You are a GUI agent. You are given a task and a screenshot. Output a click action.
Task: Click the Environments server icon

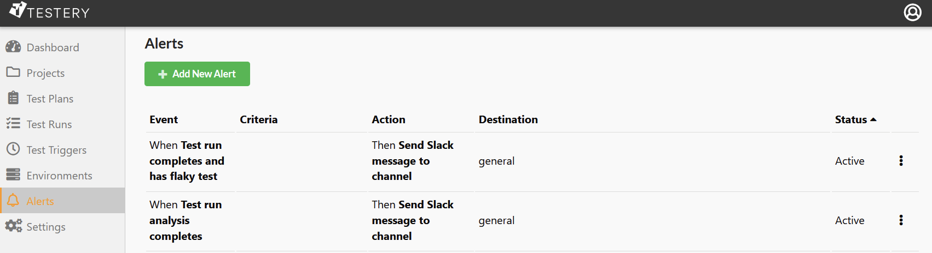tap(13, 174)
